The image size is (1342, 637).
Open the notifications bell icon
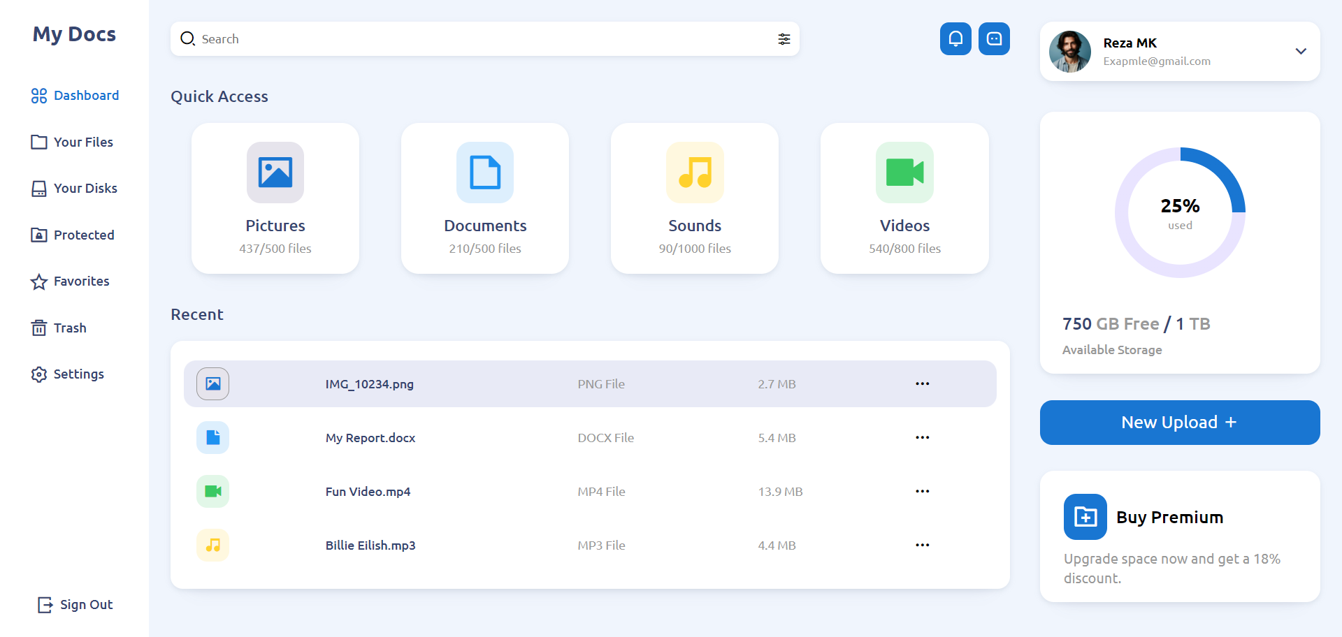click(955, 39)
